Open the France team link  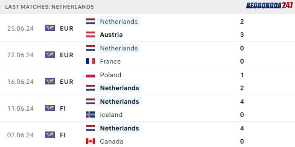pos(110,61)
